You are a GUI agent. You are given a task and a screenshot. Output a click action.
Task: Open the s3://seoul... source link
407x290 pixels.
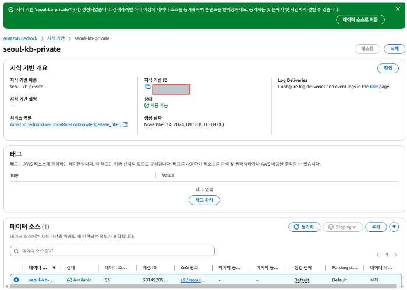(193, 280)
